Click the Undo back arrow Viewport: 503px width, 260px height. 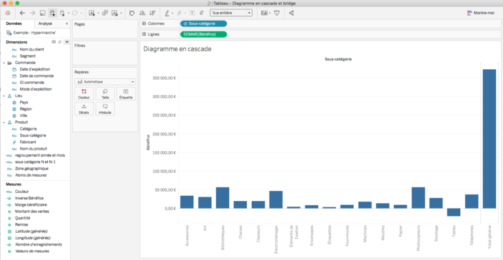tap(22, 13)
